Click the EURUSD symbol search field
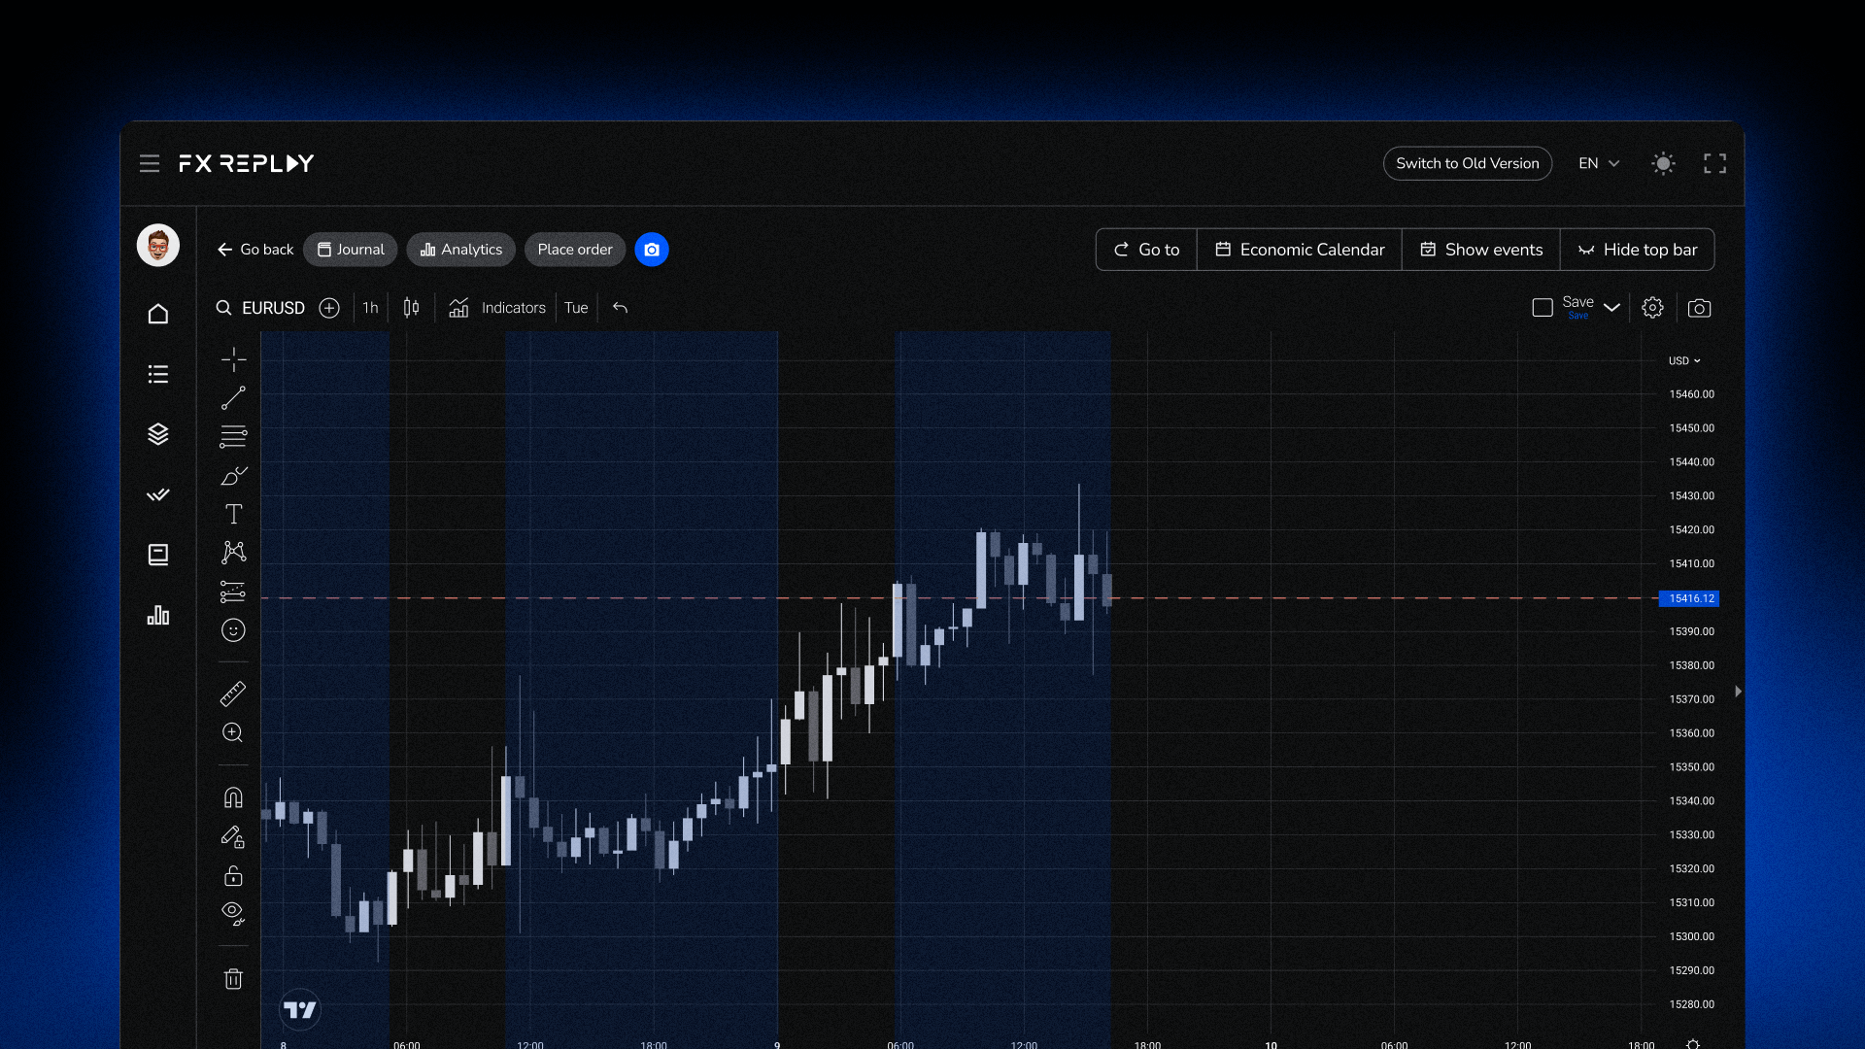This screenshot has height=1049, width=1865. (x=272, y=308)
